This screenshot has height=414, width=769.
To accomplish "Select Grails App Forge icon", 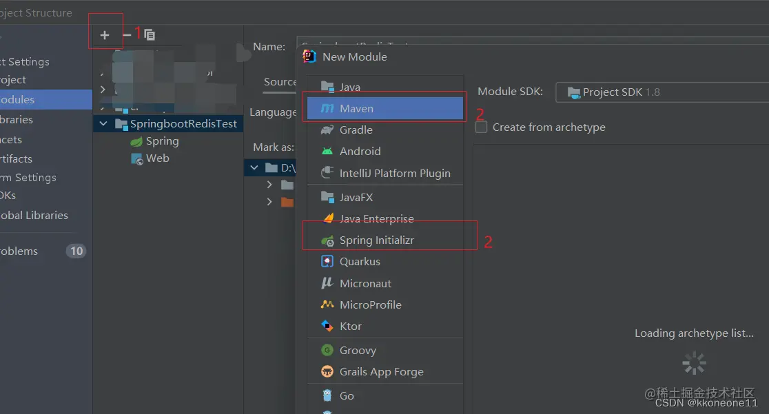I will pyautogui.click(x=327, y=371).
